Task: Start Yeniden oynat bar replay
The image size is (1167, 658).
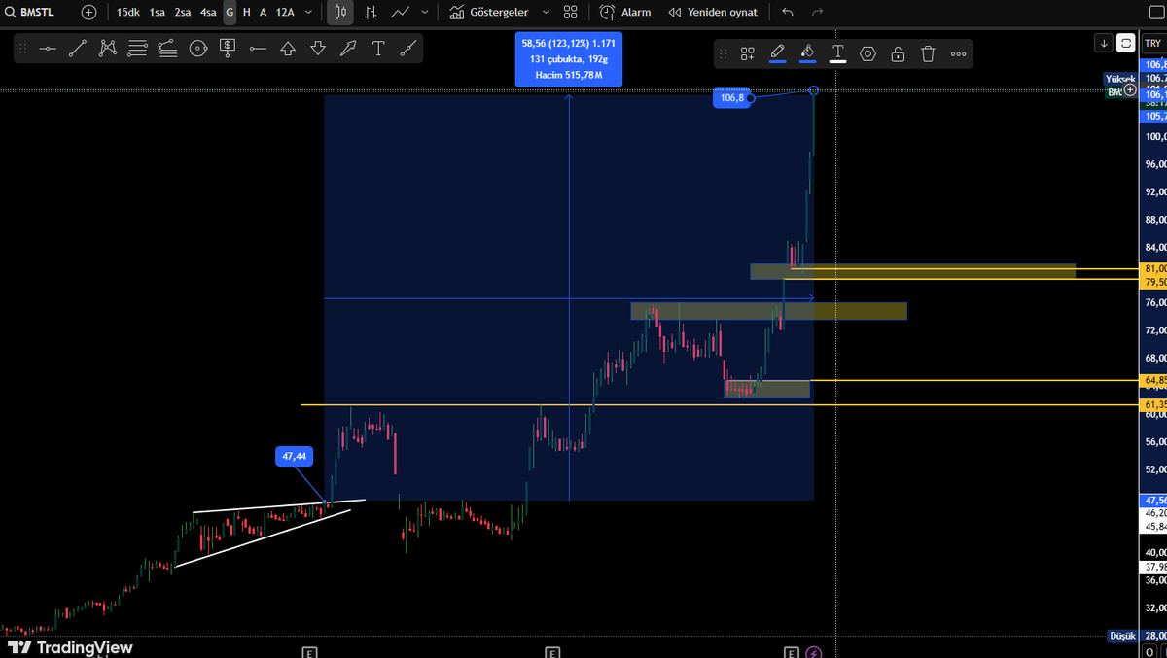Action: (x=713, y=13)
